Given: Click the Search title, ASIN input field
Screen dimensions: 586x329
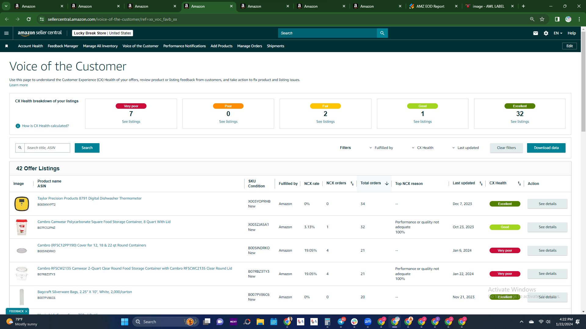Looking at the screenshot, I should [47, 148].
